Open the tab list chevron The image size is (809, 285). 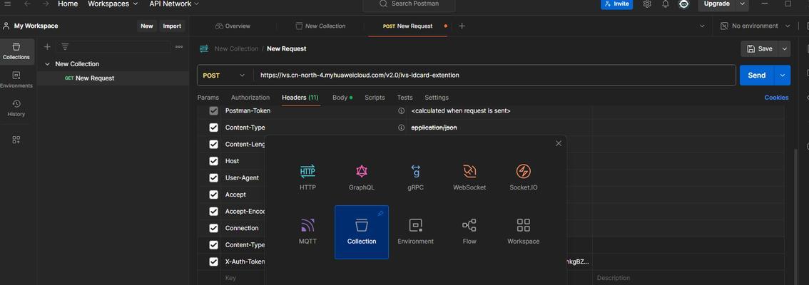click(702, 26)
